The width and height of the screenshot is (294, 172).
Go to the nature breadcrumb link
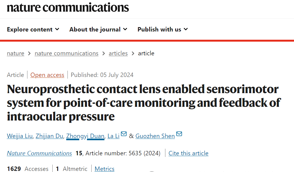[15, 53]
